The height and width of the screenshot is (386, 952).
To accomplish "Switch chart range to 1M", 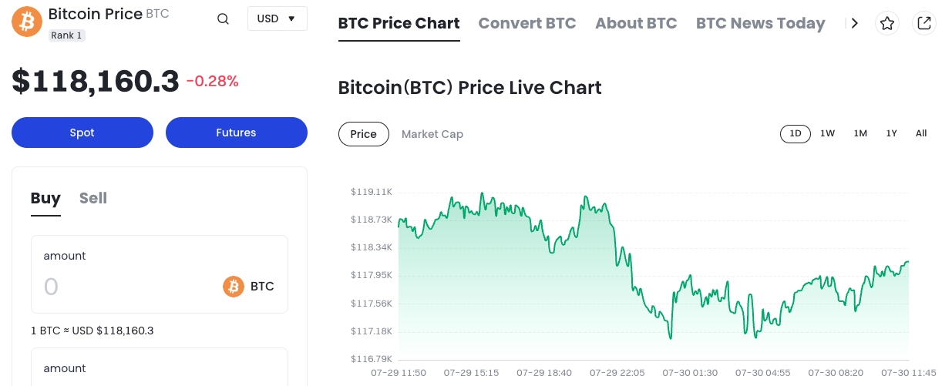I will click(x=860, y=133).
